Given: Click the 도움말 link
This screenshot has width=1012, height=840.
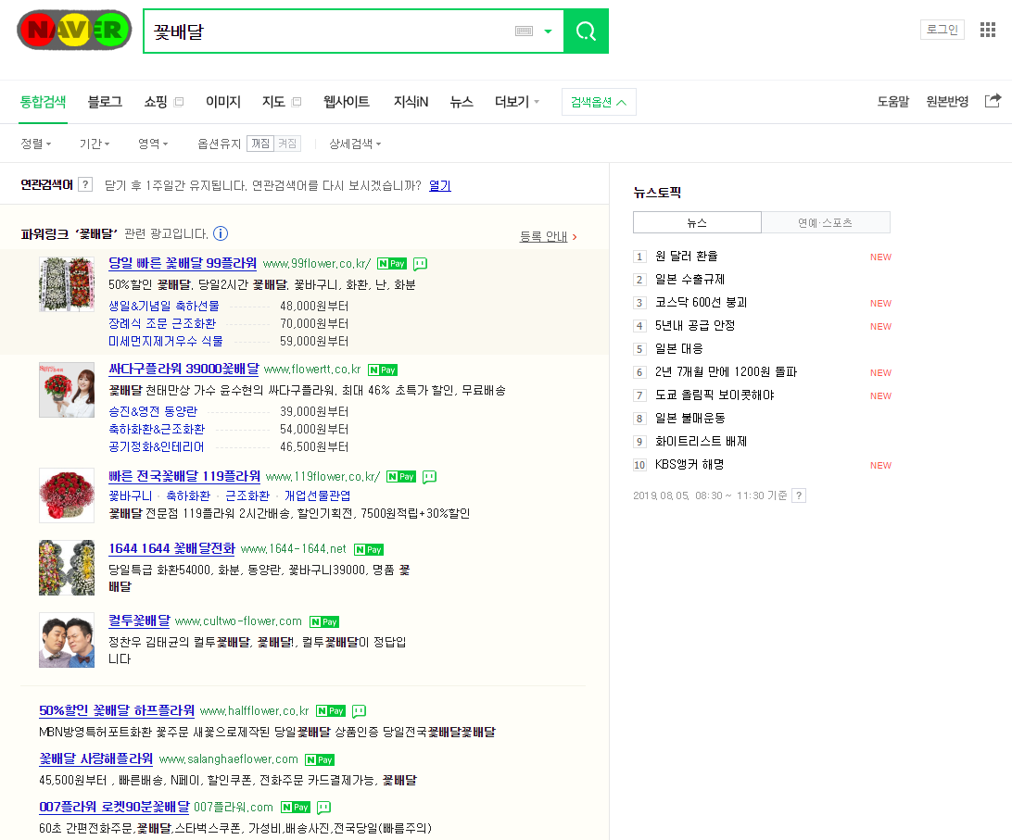Looking at the screenshot, I should [x=892, y=101].
